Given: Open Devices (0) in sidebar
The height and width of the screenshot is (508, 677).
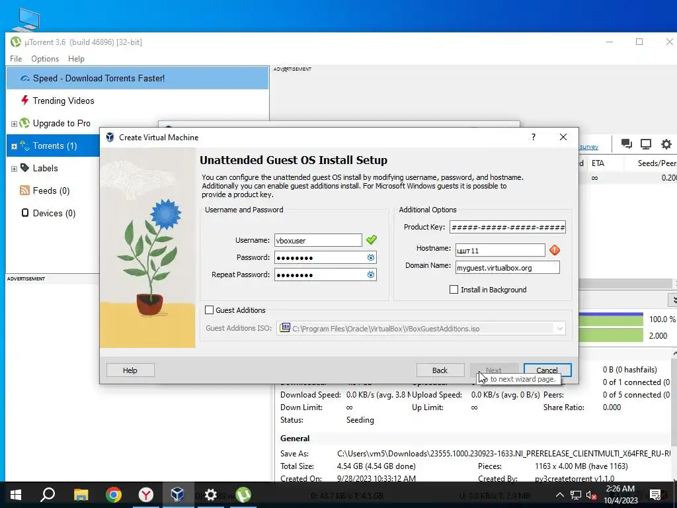Looking at the screenshot, I should point(54,213).
